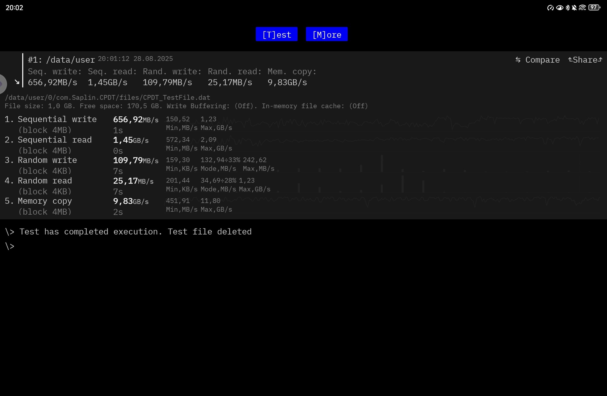Image resolution: width=607 pixels, height=396 pixels.
Task: Tap the 20:02 clock in status bar
Action: 14,8
